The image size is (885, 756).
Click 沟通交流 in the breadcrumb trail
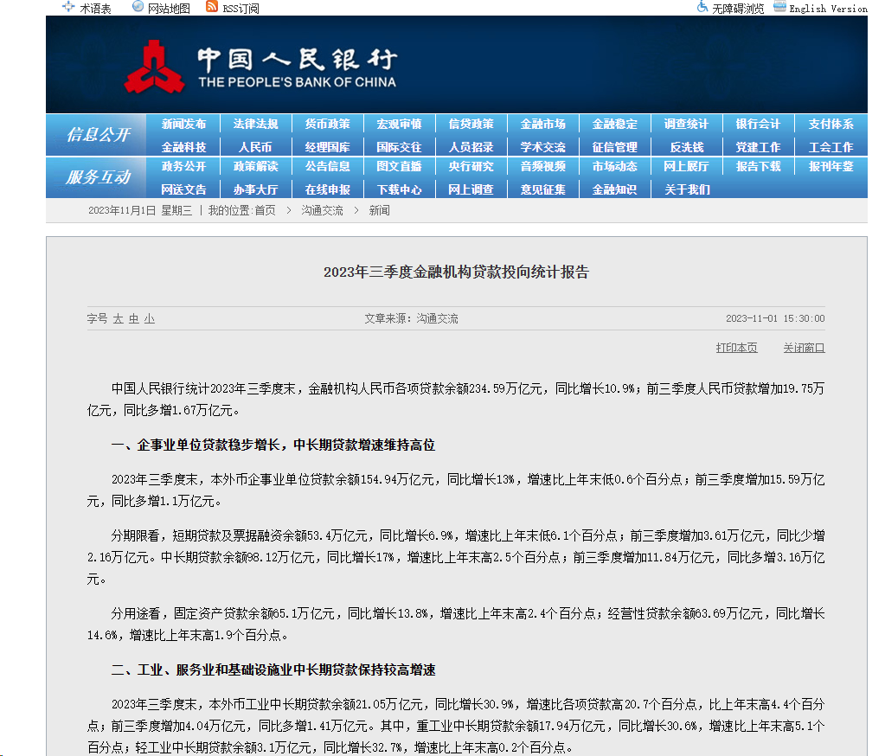coord(322,210)
